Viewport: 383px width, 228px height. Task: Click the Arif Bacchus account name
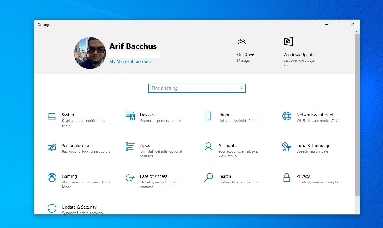[133, 46]
